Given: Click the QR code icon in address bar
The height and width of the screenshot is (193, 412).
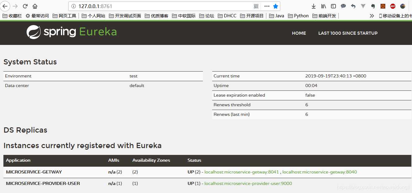Looking at the screenshot, I should pyautogui.click(x=256, y=6).
